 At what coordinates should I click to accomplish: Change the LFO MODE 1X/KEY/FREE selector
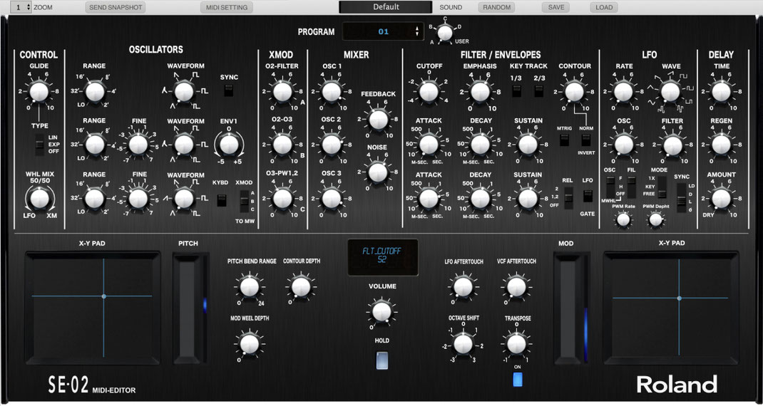click(x=662, y=187)
